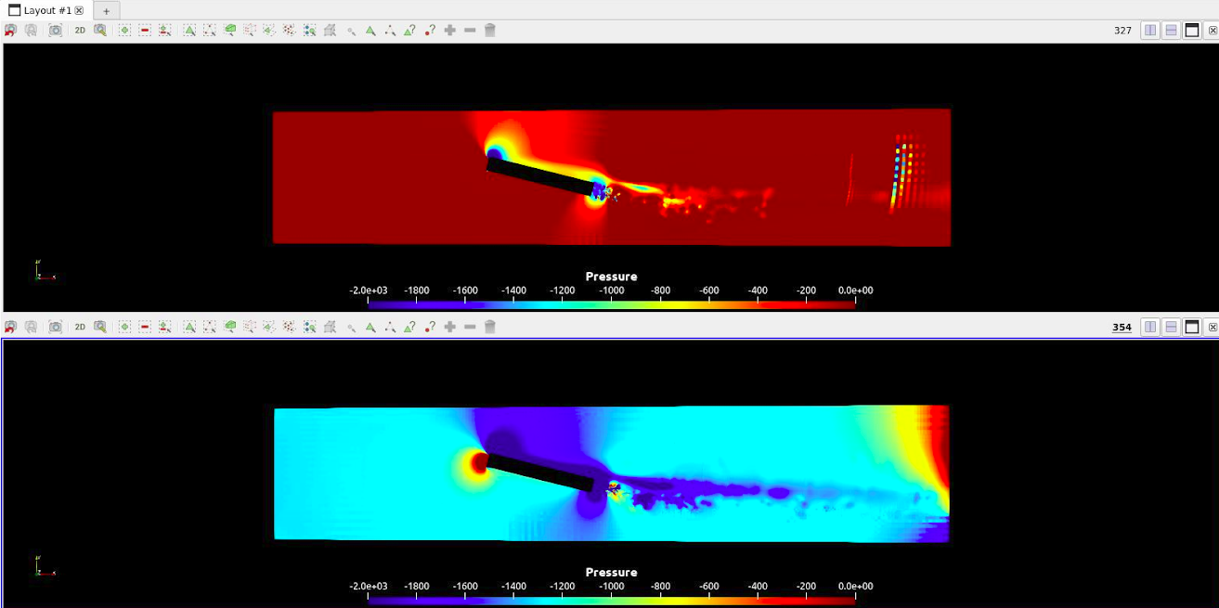1219x608 pixels.
Task: Split top view vertically
Action: 1172,31
